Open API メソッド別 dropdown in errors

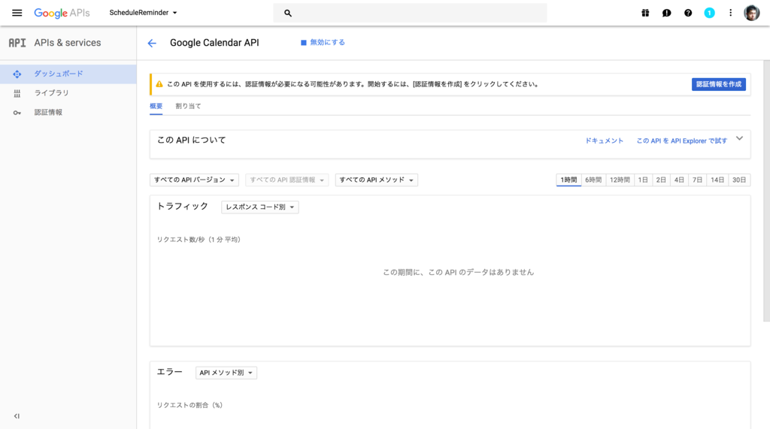click(x=226, y=373)
